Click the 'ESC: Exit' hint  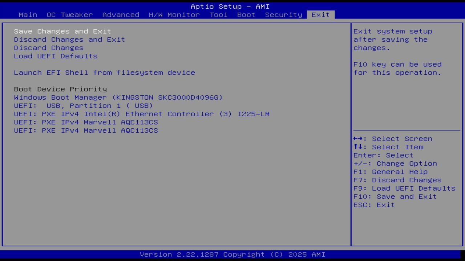pos(374,205)
